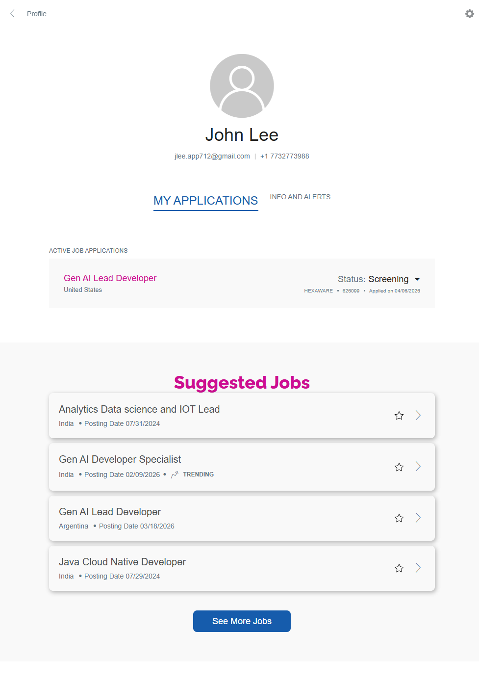Star the Java Cloud Native Developer job
479x686 pixels.
399,568
